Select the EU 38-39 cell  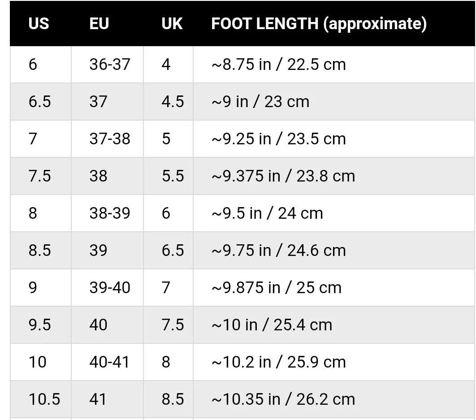[x=107, y=213]
